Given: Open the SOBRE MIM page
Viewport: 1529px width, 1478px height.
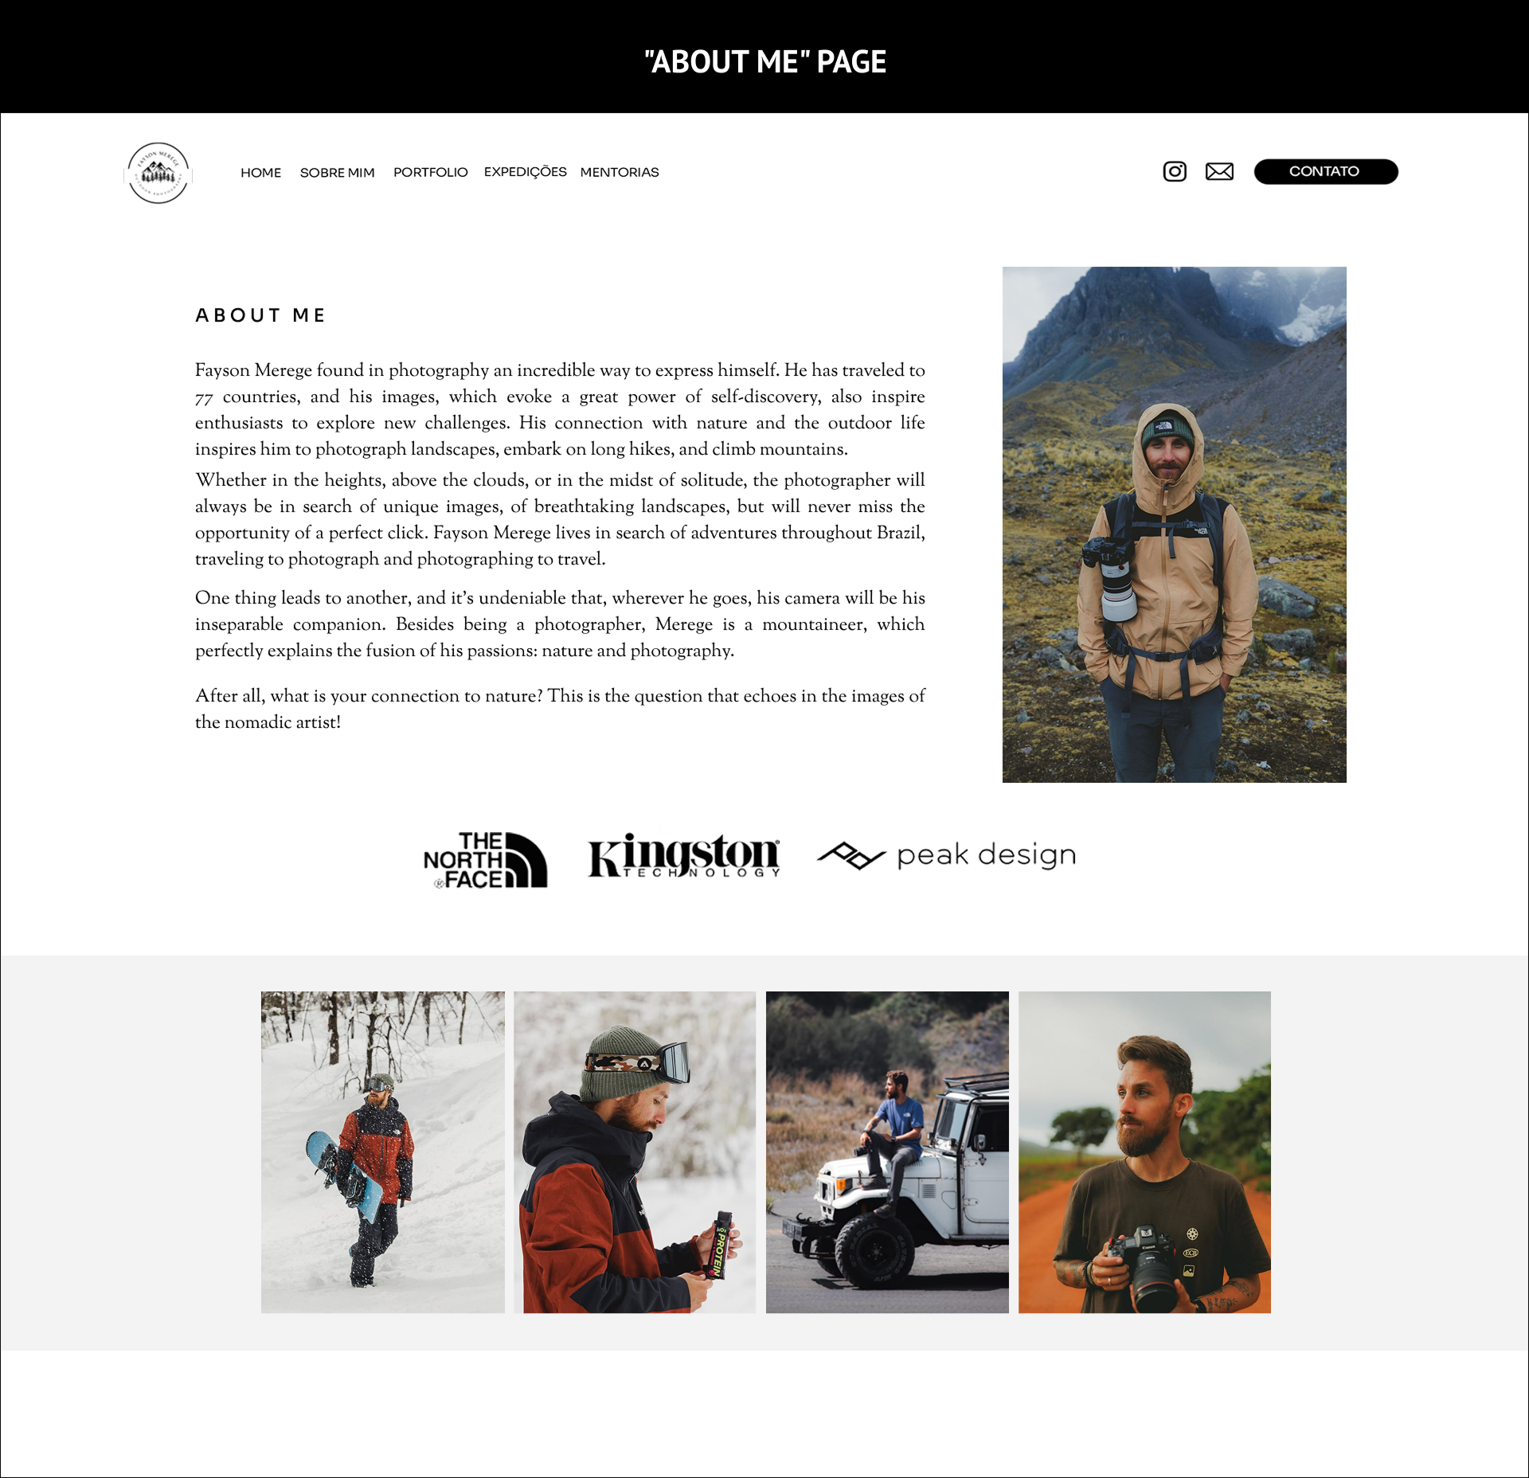Looking at the screenshot, I should click(337, 172).
